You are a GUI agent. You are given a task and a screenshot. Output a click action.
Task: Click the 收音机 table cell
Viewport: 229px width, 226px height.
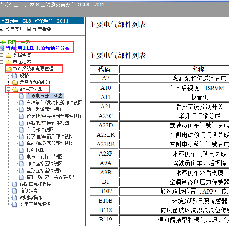pos(174,97)
